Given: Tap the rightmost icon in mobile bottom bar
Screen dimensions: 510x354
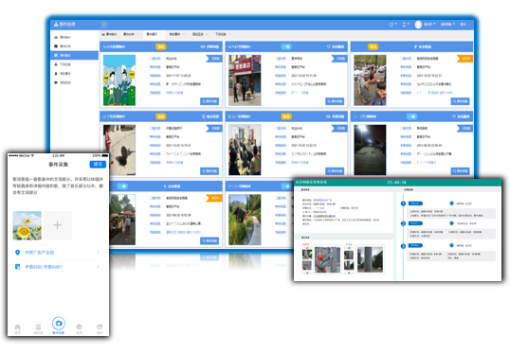Looking at the screenshot, I should (x=100, y=327).
